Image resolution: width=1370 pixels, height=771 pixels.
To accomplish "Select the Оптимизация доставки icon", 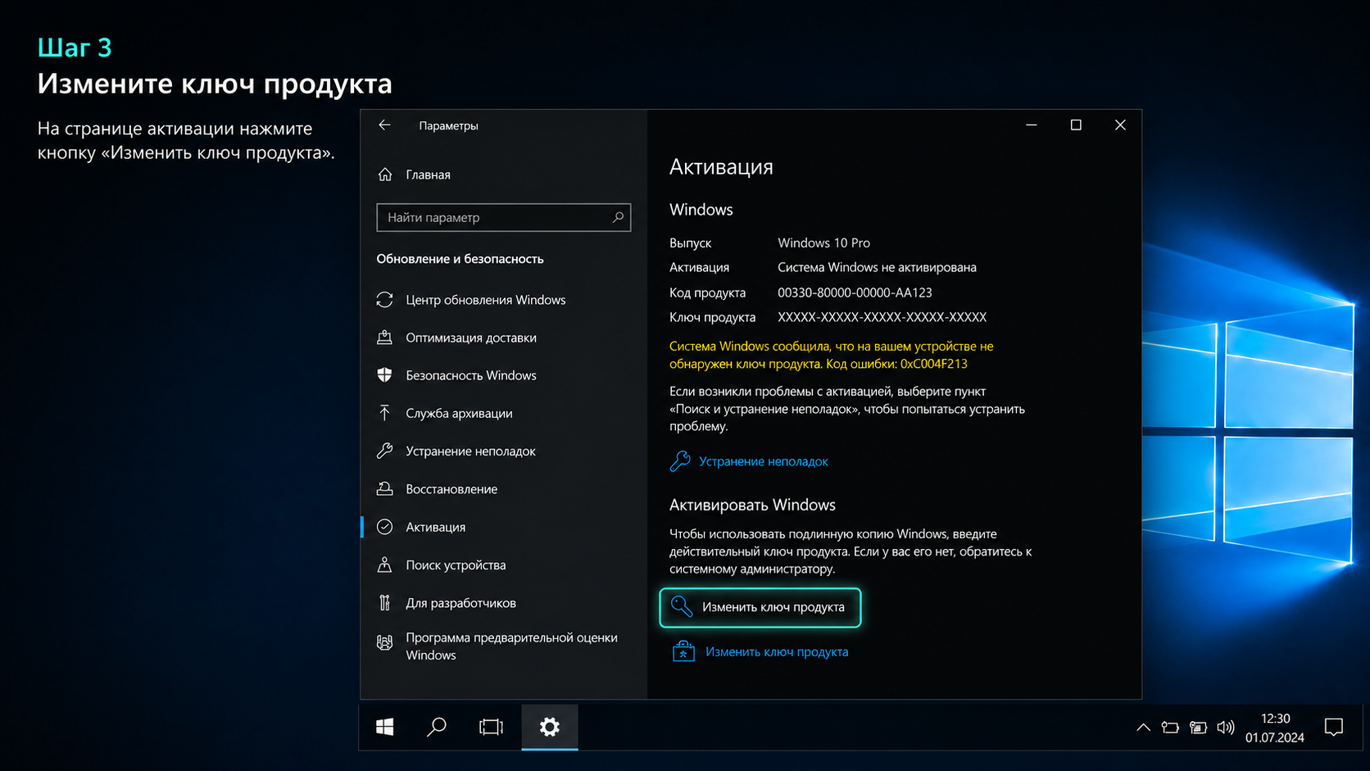I will 384,338.
